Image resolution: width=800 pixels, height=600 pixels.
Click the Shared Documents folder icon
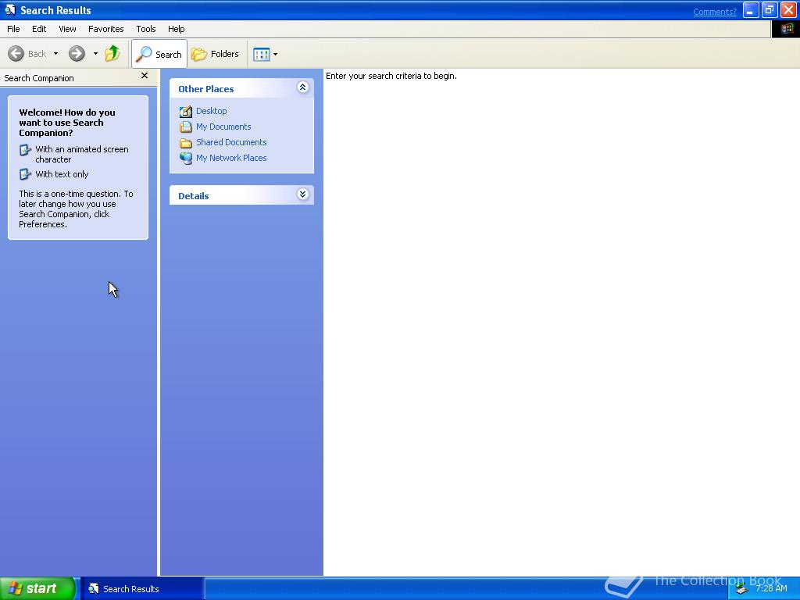pos(186,142)
